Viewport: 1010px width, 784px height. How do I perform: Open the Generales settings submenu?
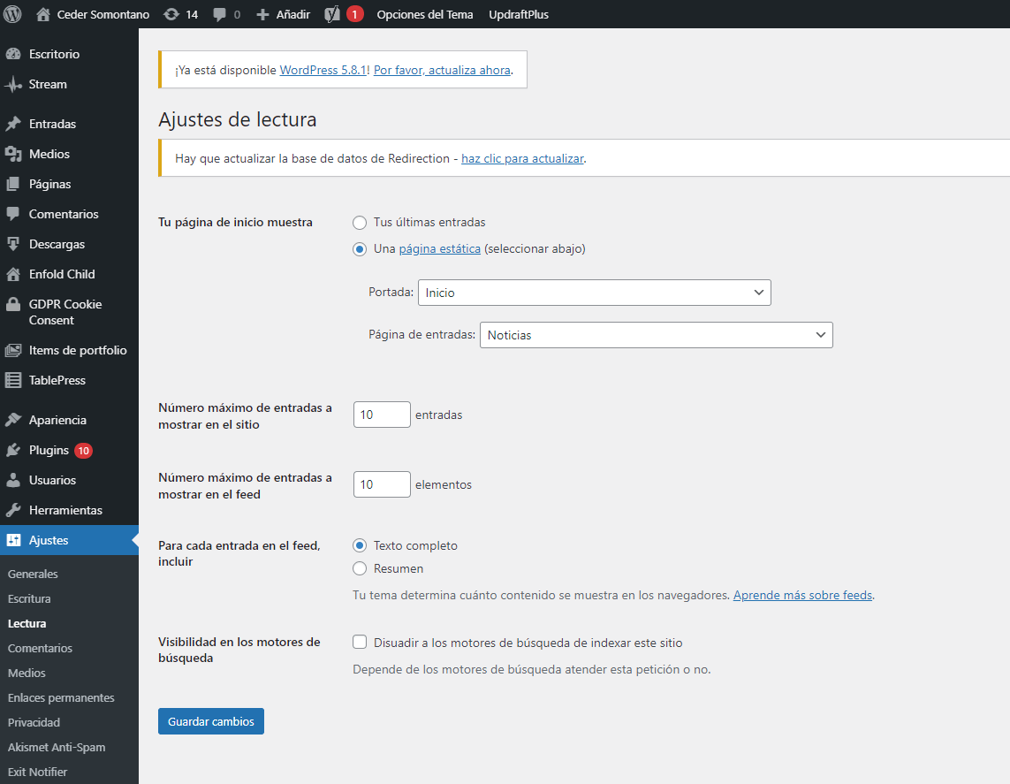33,574
